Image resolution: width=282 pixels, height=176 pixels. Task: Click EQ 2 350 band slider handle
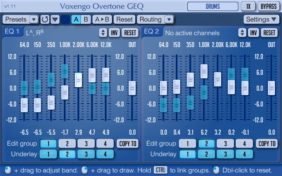[x=190, y=80]
